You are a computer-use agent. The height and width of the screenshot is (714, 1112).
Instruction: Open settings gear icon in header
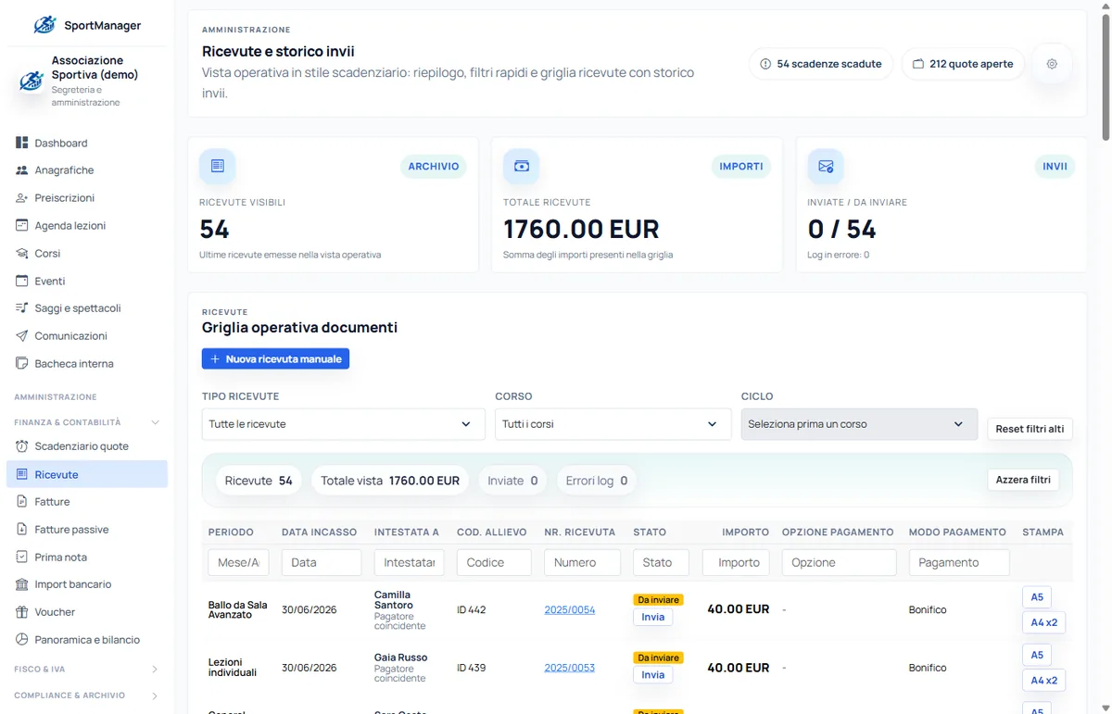point(1052,64)
